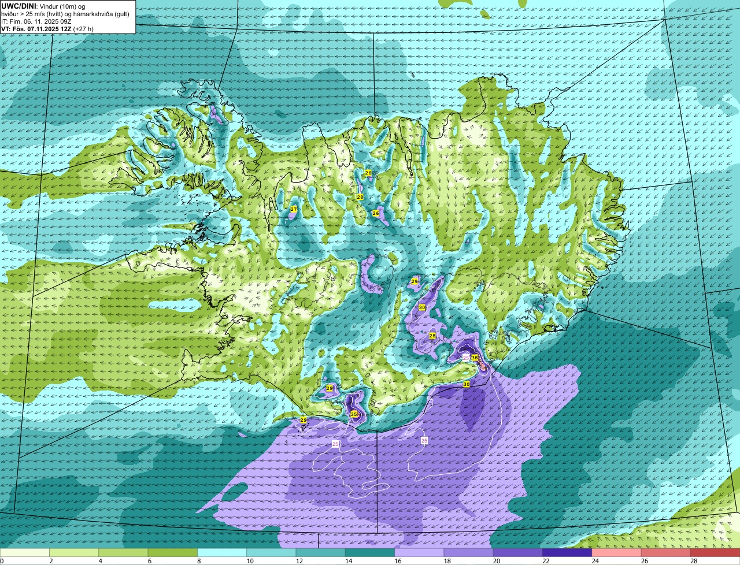The width and height of the screenshot is (740, 565).
Task: Click scale label 18 on the color bar
Action: [446, 561]
